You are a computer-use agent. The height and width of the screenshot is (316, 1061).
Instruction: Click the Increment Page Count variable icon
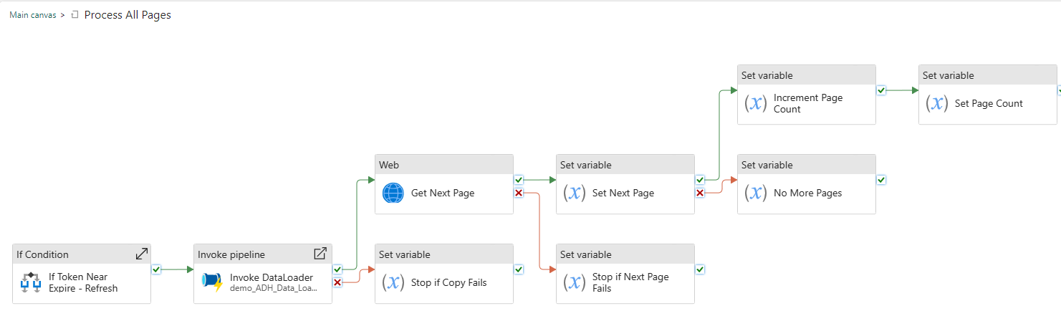pyautogui.click(x=756, y=103)
